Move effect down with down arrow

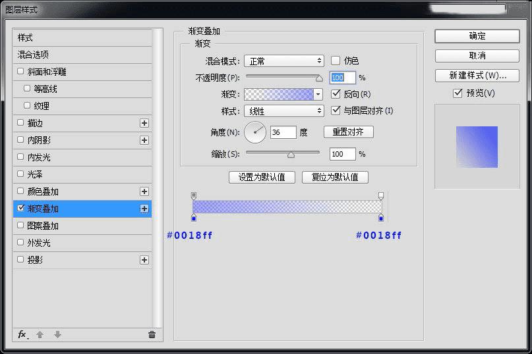(x=57, y=335)
